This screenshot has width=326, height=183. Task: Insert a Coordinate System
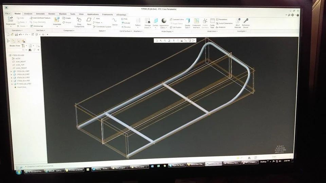point(102,26)
